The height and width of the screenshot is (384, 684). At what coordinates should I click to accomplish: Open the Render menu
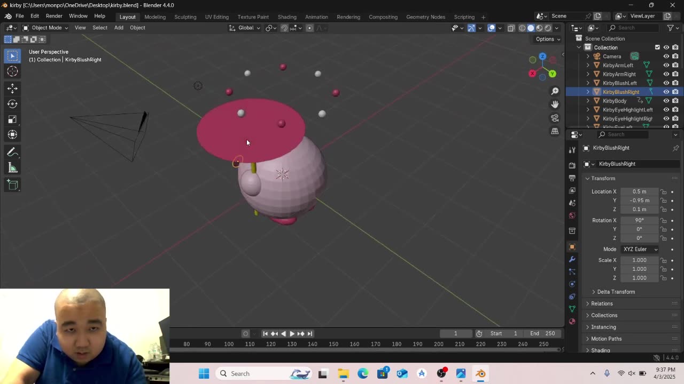54,16
